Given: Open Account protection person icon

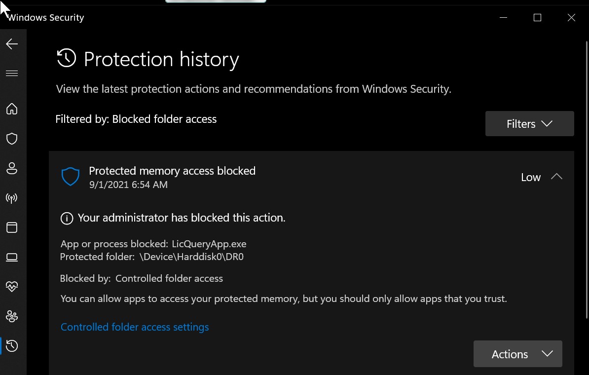Looking at the screenshot, I should pyautogui.click(x=12, y=168).
